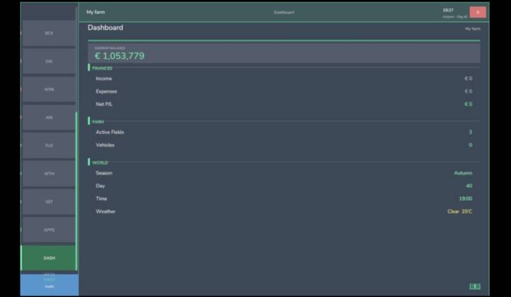Click the My farm breadcrumb link
The image size is (511, 297).
(x=473, y=29)
